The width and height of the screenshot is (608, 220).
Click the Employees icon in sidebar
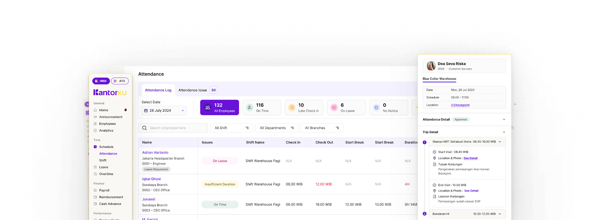coord(95,124)
